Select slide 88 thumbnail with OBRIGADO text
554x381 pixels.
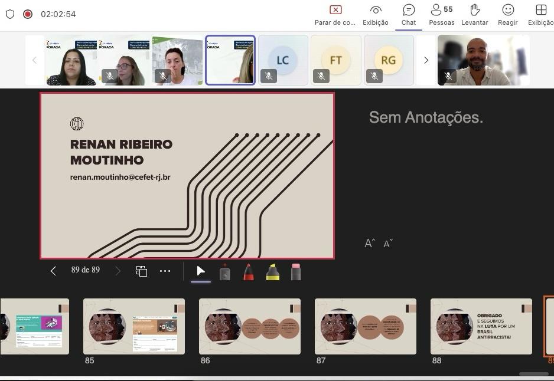pyautogui.click(x=481, y=326)
